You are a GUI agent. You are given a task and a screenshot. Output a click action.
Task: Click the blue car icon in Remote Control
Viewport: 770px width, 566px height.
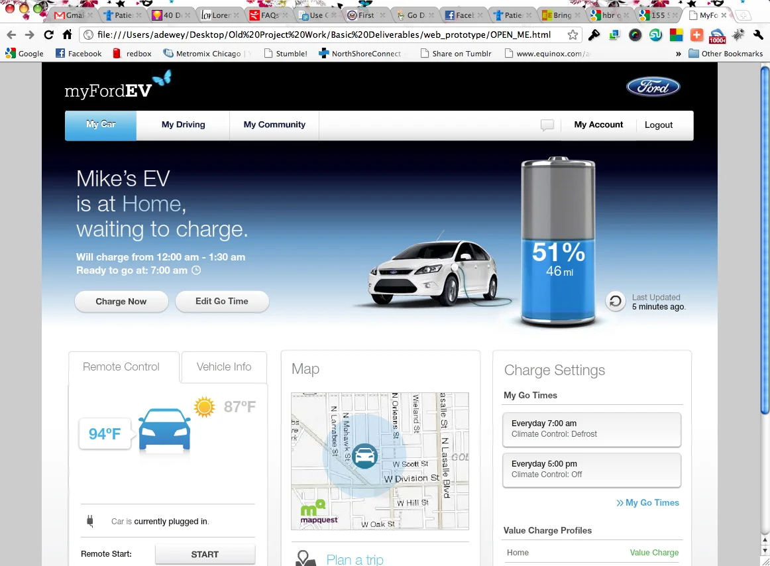click(164, 430)
